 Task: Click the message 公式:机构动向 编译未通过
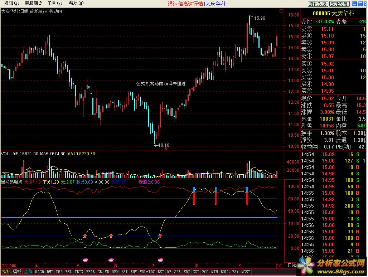click(x=161, y=83)
